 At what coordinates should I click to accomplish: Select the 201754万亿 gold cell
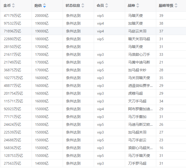[13, 93]
